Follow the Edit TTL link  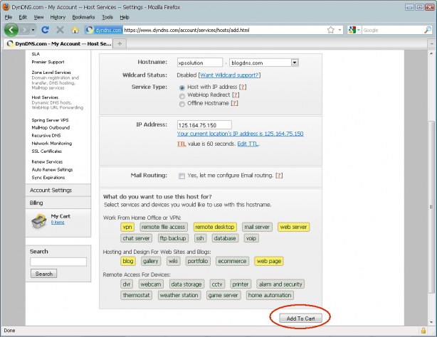coord(248,144)
